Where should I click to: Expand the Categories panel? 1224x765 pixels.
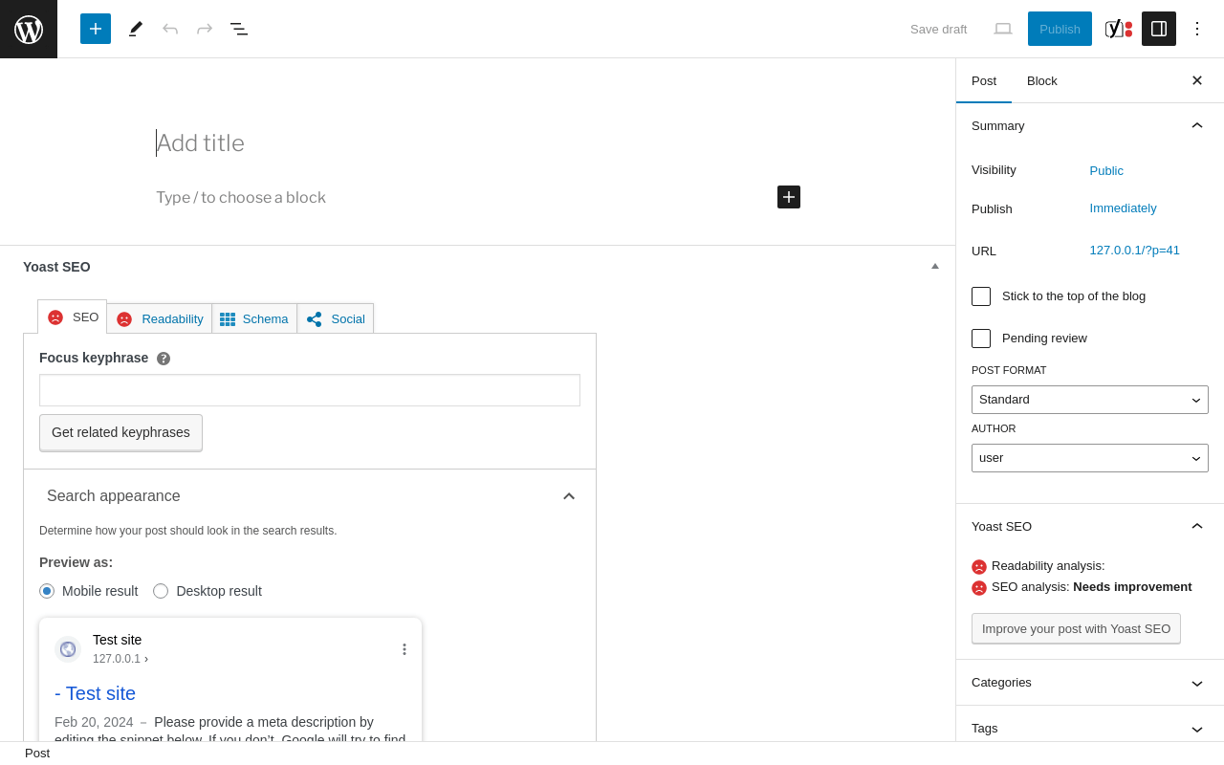pyautogui.click(x=1090, y=683)
